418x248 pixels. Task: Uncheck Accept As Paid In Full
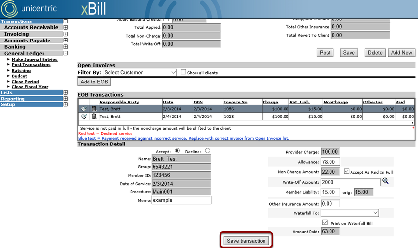click(346, 171)
